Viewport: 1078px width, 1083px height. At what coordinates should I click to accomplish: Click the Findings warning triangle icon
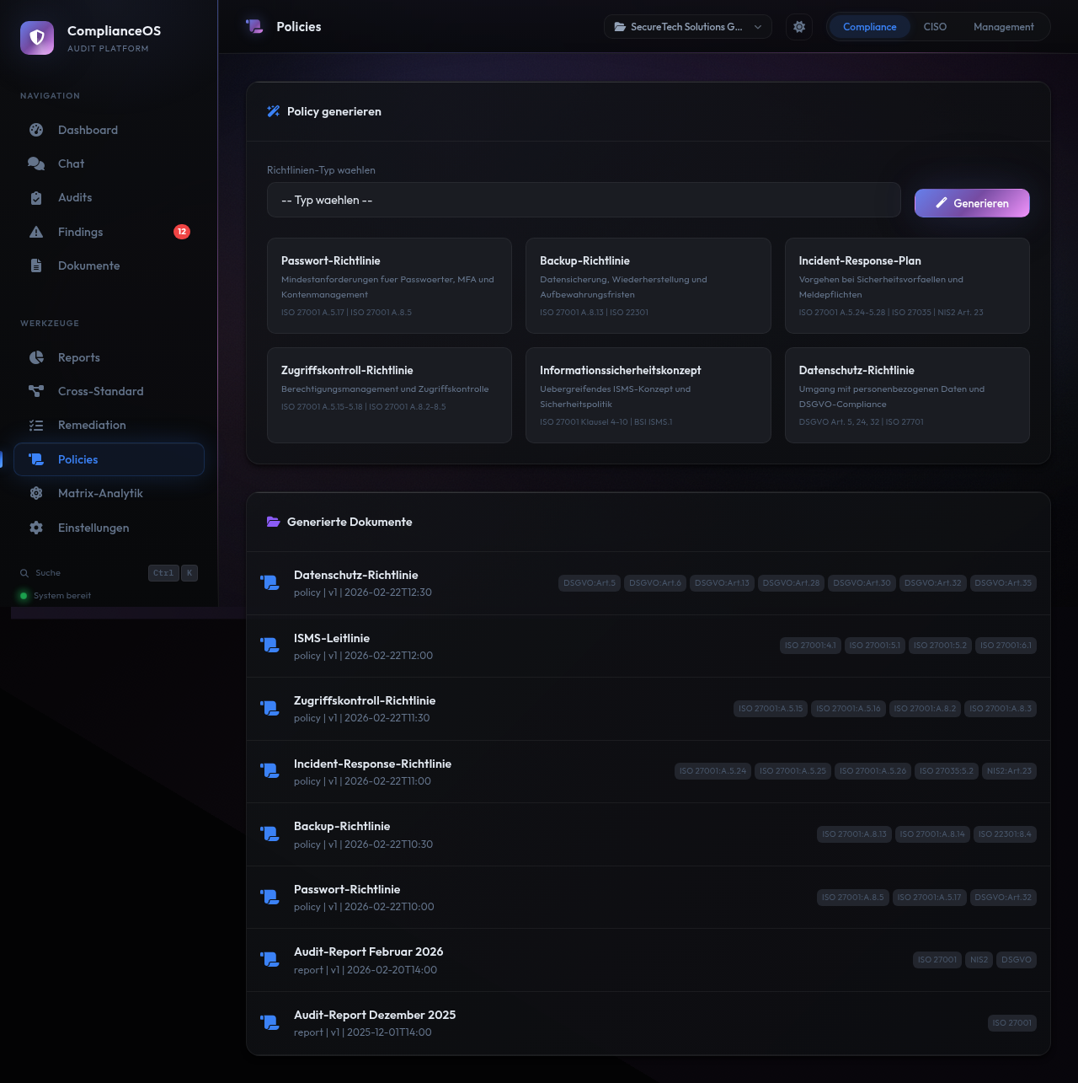pyautogui.click(x=36, y=232)
